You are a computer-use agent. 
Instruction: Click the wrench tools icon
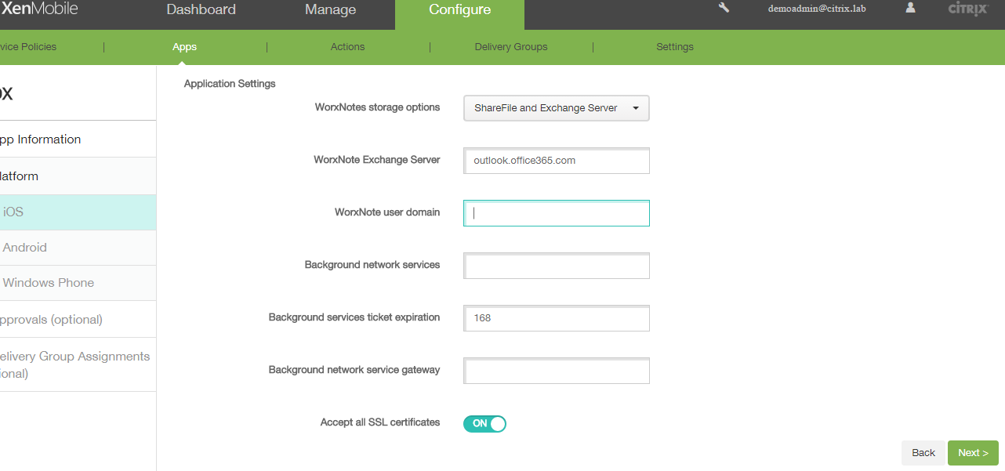[x=724, y=8]
